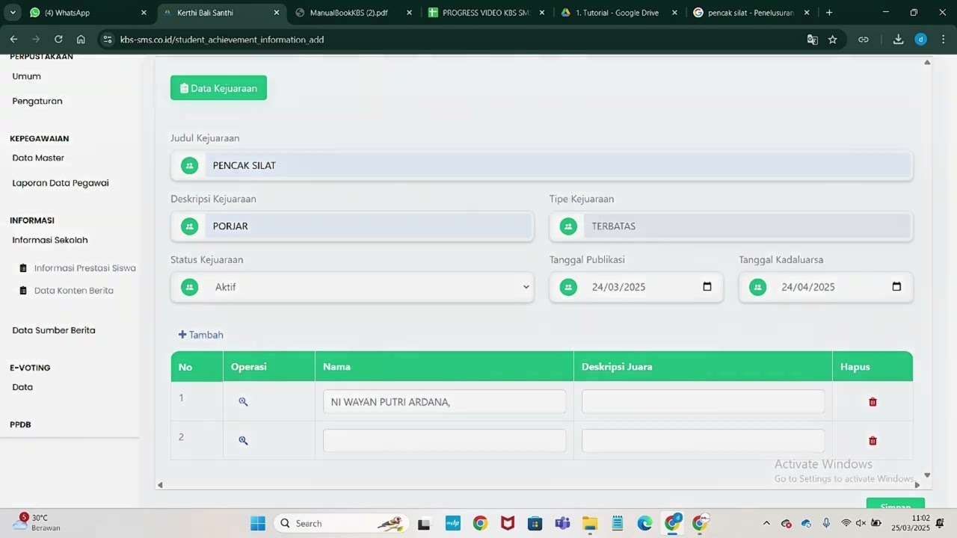957x538 pixels.
Task: Open Microsoft Edge from the taskbar
Action: [x=644, y=523]
